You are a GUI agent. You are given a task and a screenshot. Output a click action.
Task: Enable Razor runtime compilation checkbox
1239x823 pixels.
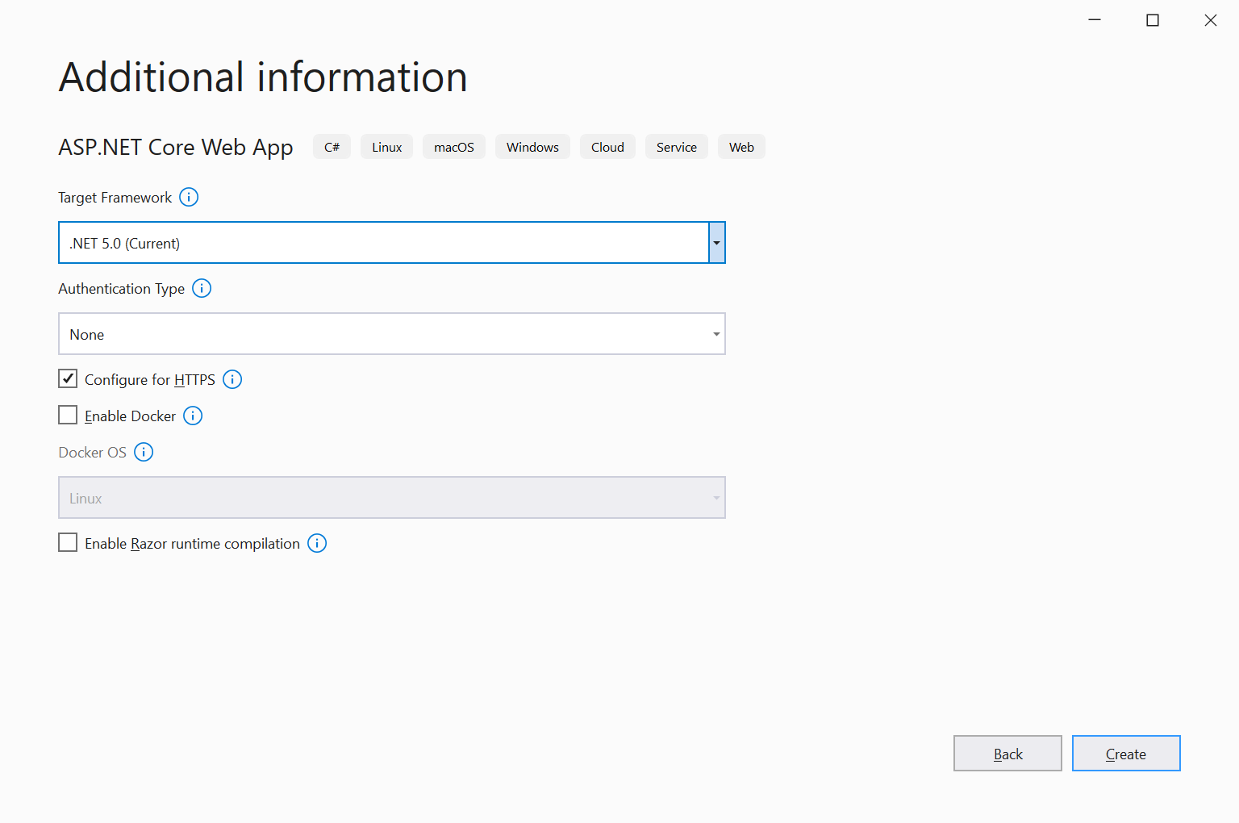(x=69, y=543)
